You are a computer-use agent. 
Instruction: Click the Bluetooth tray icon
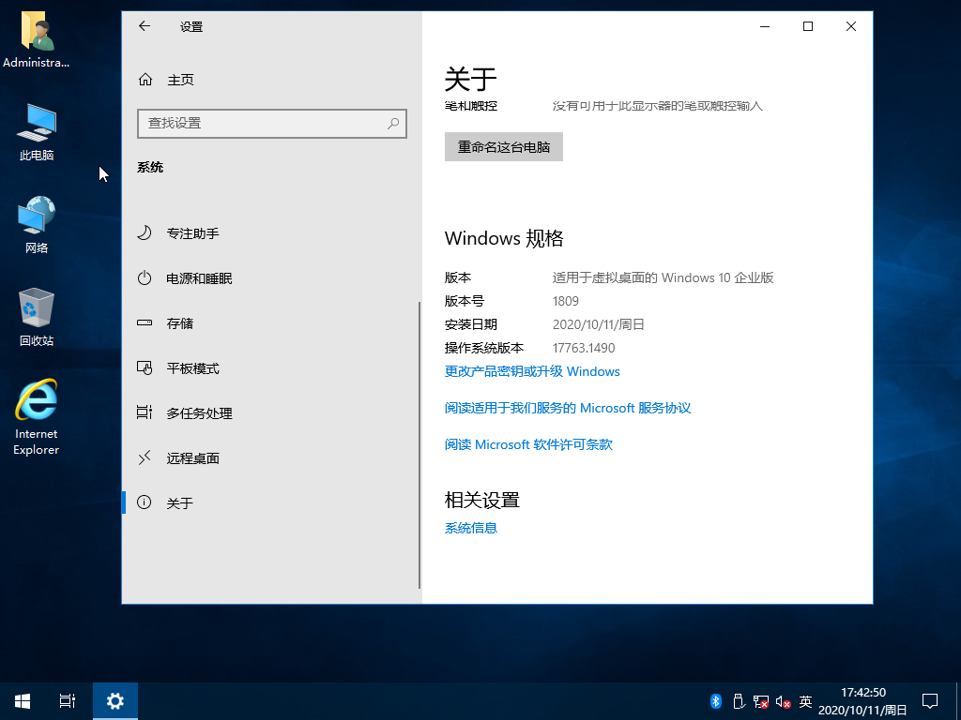click(x=716, y=701)
